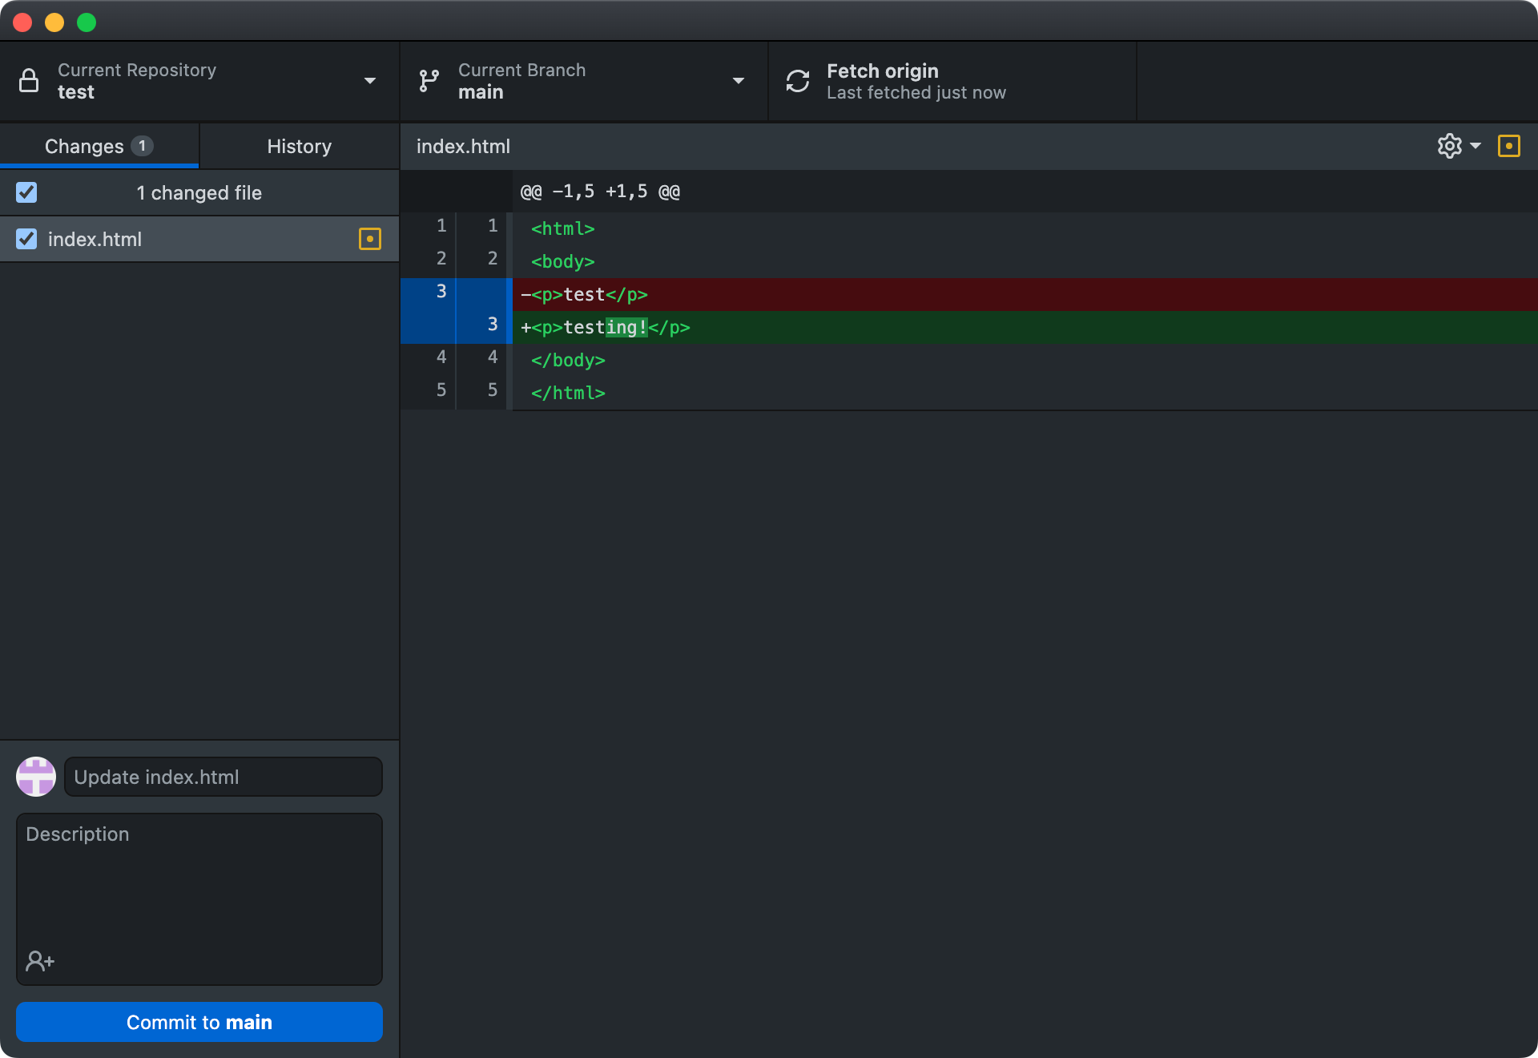
Task: Uncheck the 1 changed file checkbox
Action: [x=26, y=192]
